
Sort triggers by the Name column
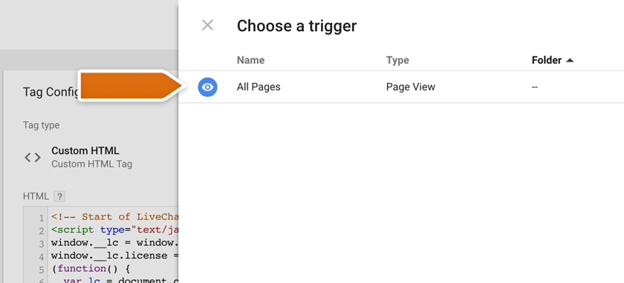(x=251, y=60)
